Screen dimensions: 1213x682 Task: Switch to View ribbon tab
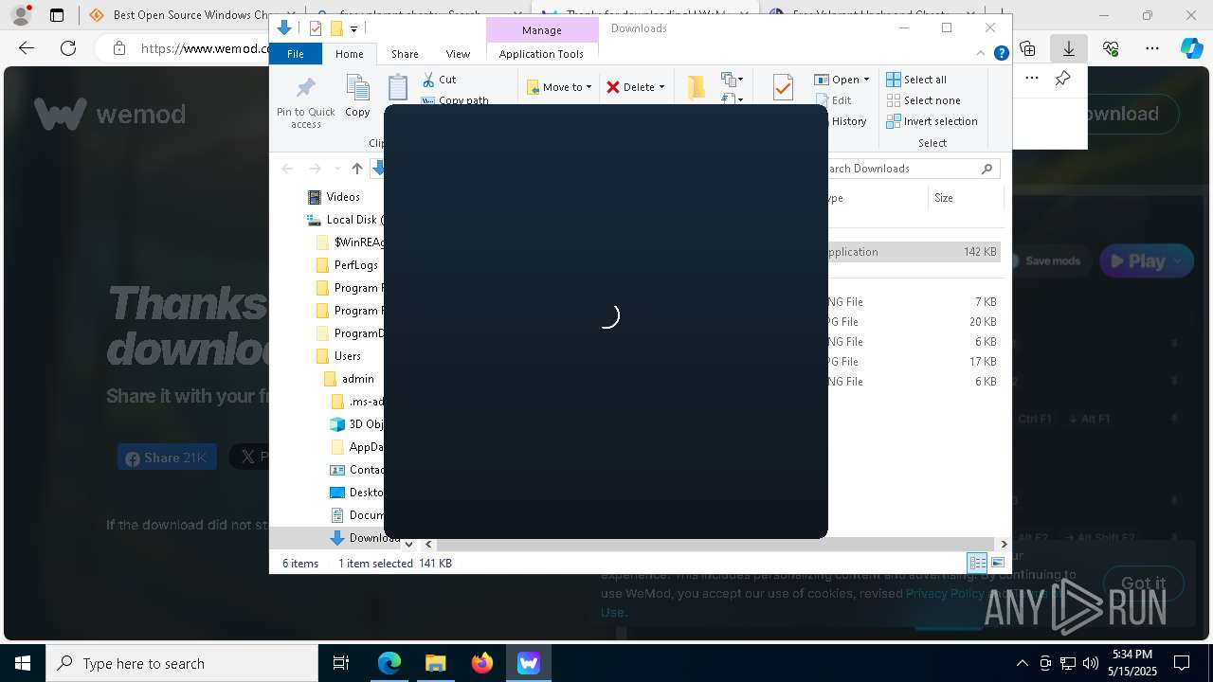[458, 54]
